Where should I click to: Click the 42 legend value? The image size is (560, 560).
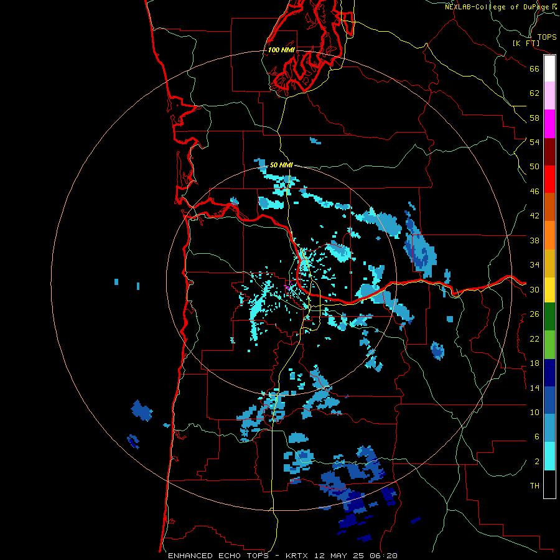click(534, 216)
